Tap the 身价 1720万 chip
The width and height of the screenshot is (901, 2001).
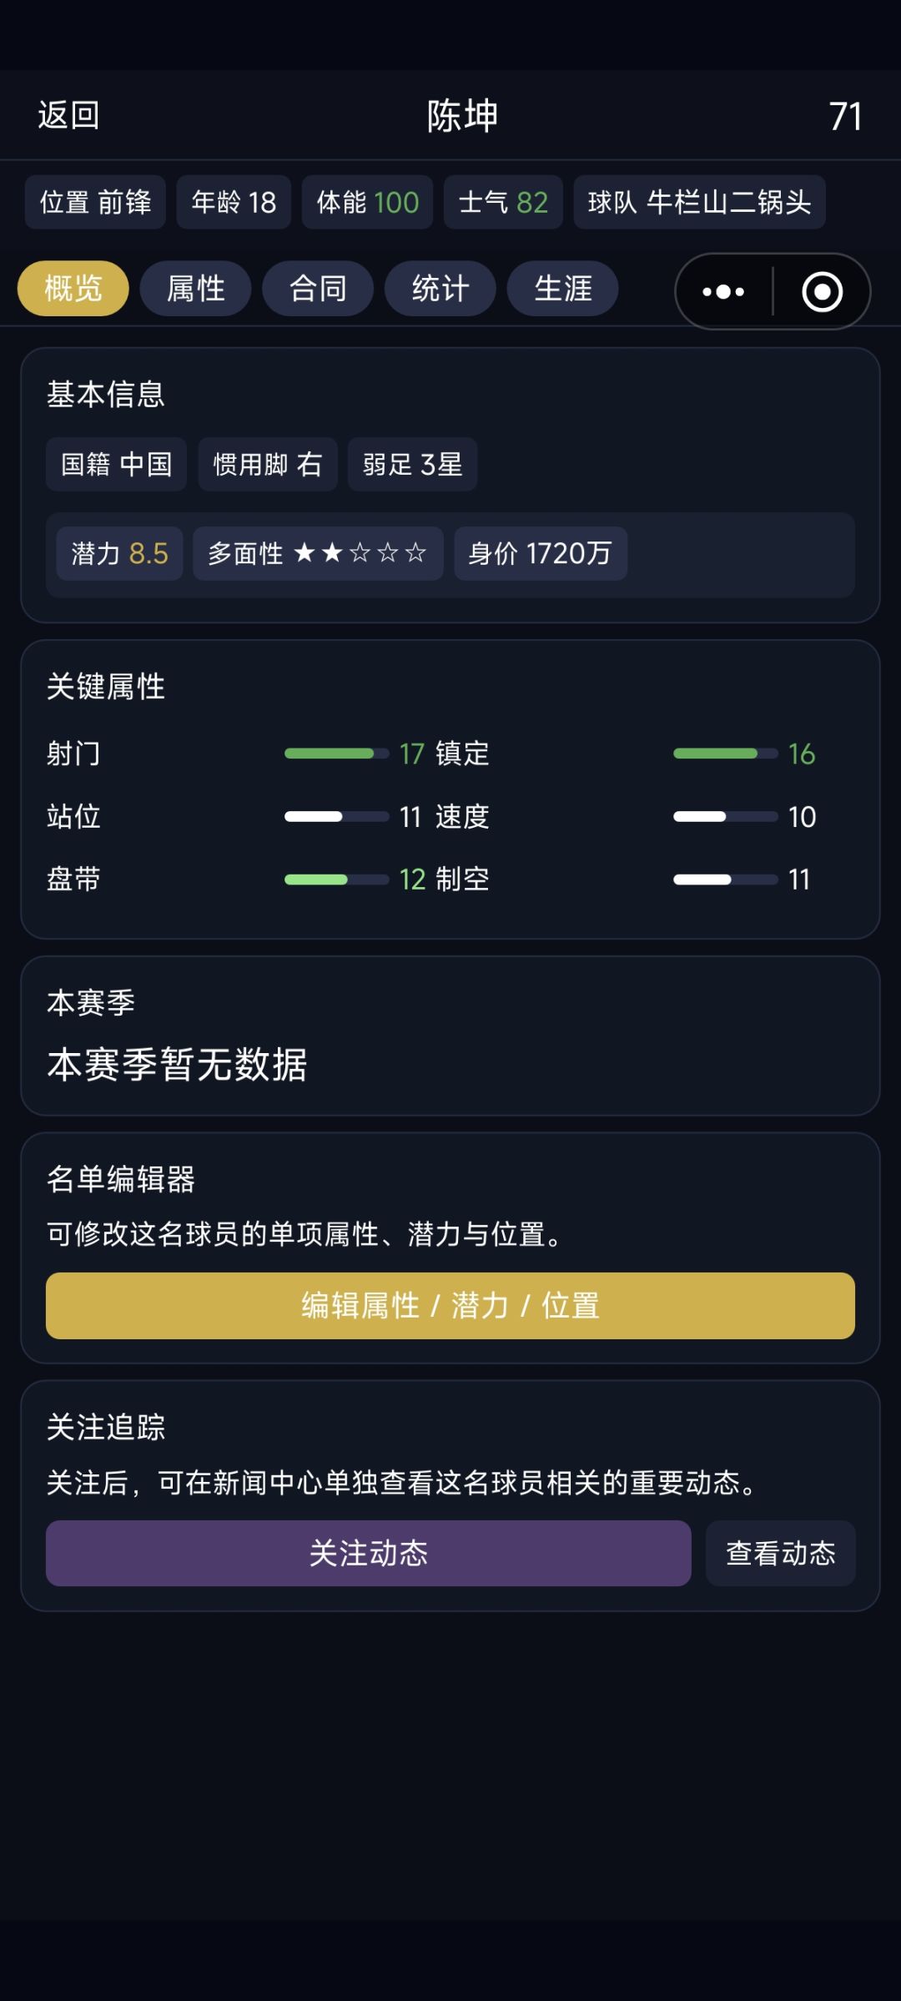[540, 553]
